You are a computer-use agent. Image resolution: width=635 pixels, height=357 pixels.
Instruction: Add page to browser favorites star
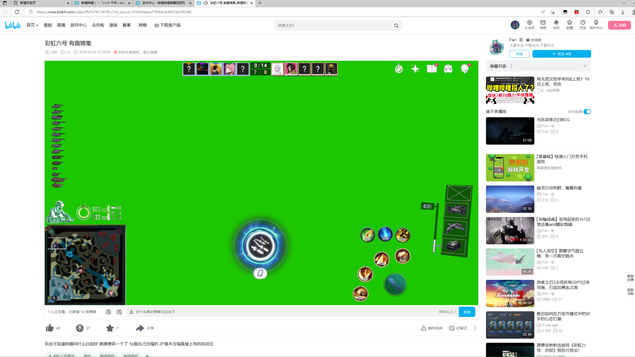point(552,12)
